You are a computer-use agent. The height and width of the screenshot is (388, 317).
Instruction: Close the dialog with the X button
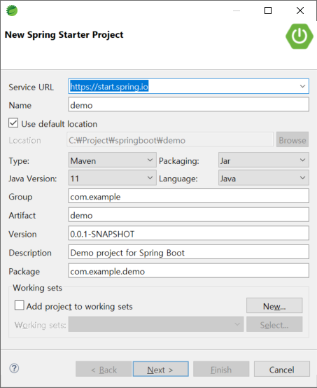click(x=300, y=11)
